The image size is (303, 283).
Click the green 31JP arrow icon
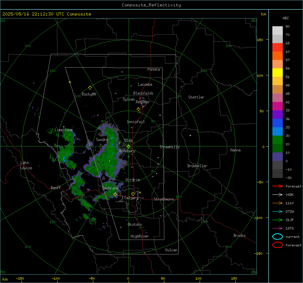point(277,220)
